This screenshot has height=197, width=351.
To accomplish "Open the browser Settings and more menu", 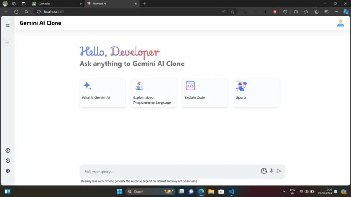I will click(x=336, y=12).
